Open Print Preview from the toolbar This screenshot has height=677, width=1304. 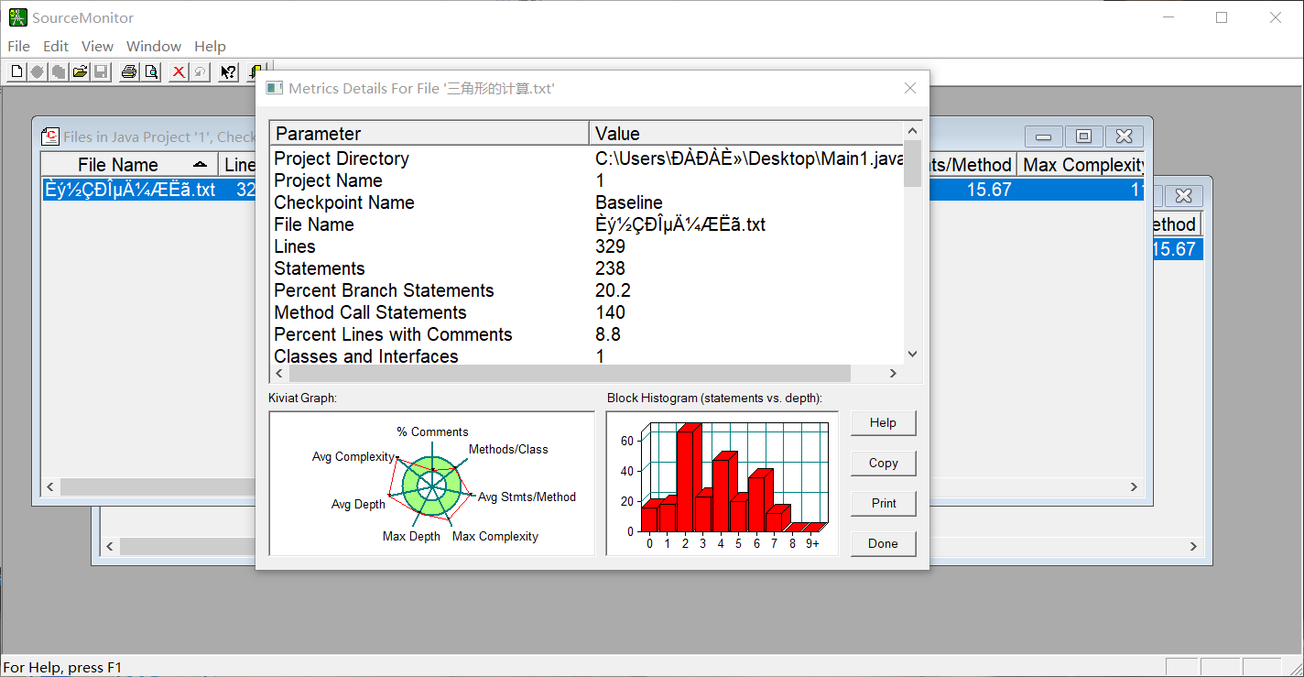[x=150, y=71]
